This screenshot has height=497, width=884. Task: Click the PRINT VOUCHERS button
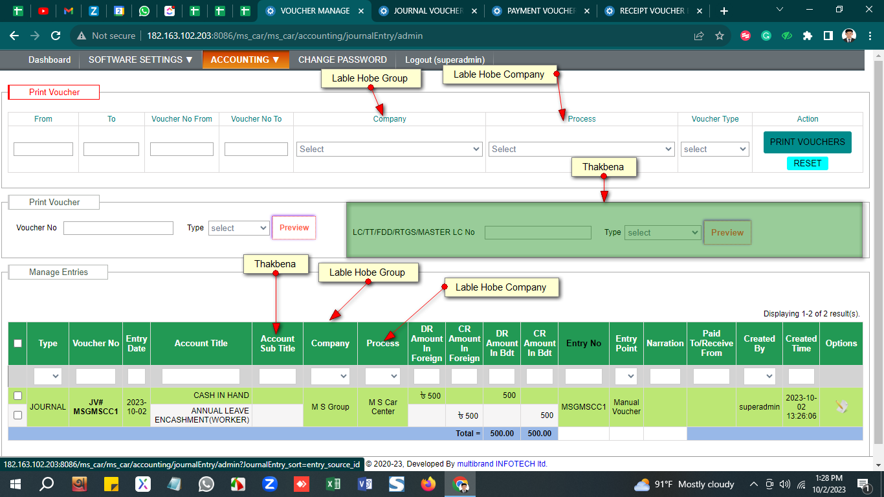click(x=807, y=142)
